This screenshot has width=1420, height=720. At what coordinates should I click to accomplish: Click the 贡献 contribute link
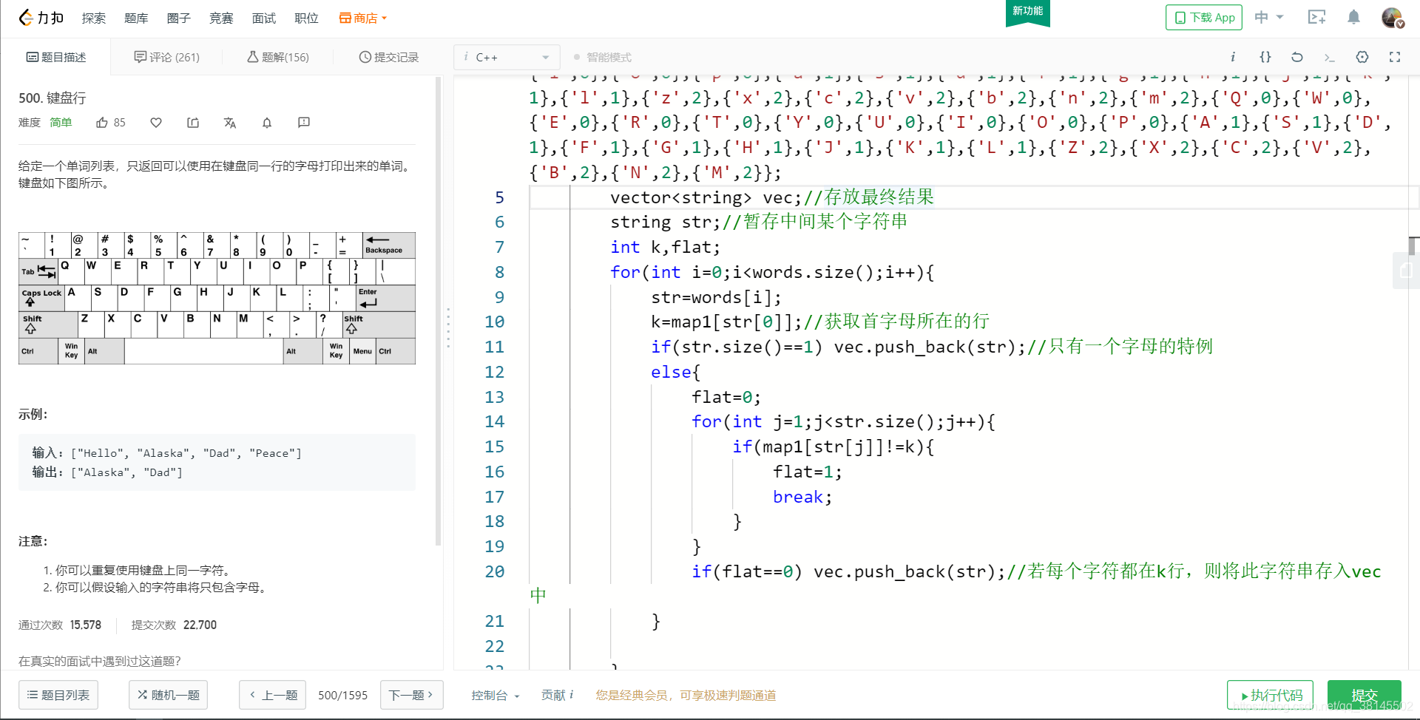coord(552,695)
